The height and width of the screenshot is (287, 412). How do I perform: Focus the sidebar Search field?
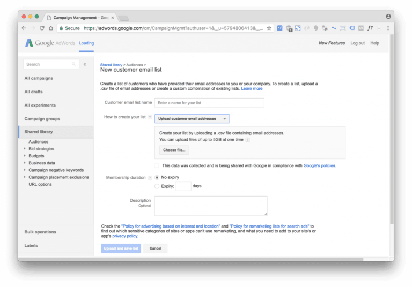click(51, 64)
